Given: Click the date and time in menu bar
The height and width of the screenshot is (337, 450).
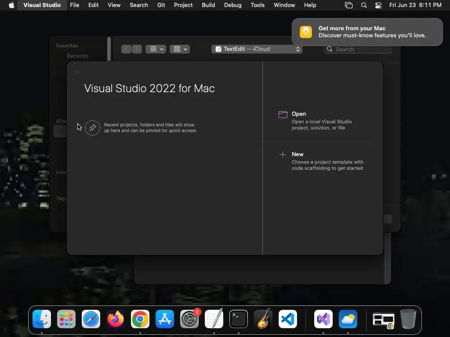Looking at the screenshot, I should 415,5.
